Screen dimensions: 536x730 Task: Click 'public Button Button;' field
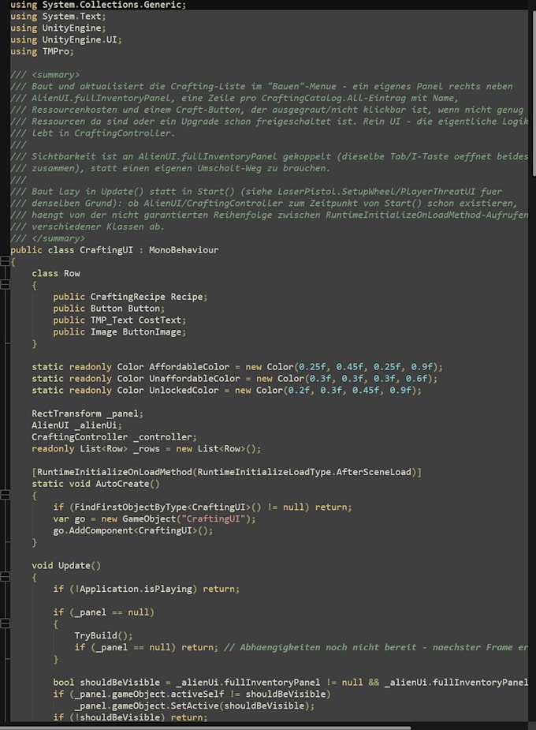(x=109, y=309)
